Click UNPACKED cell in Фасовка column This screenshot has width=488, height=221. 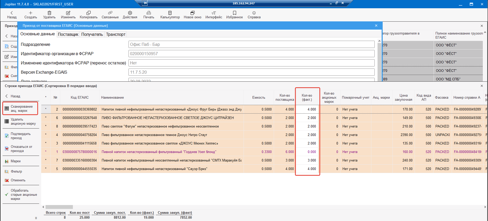pyautogui.click(x=442, y=135)
